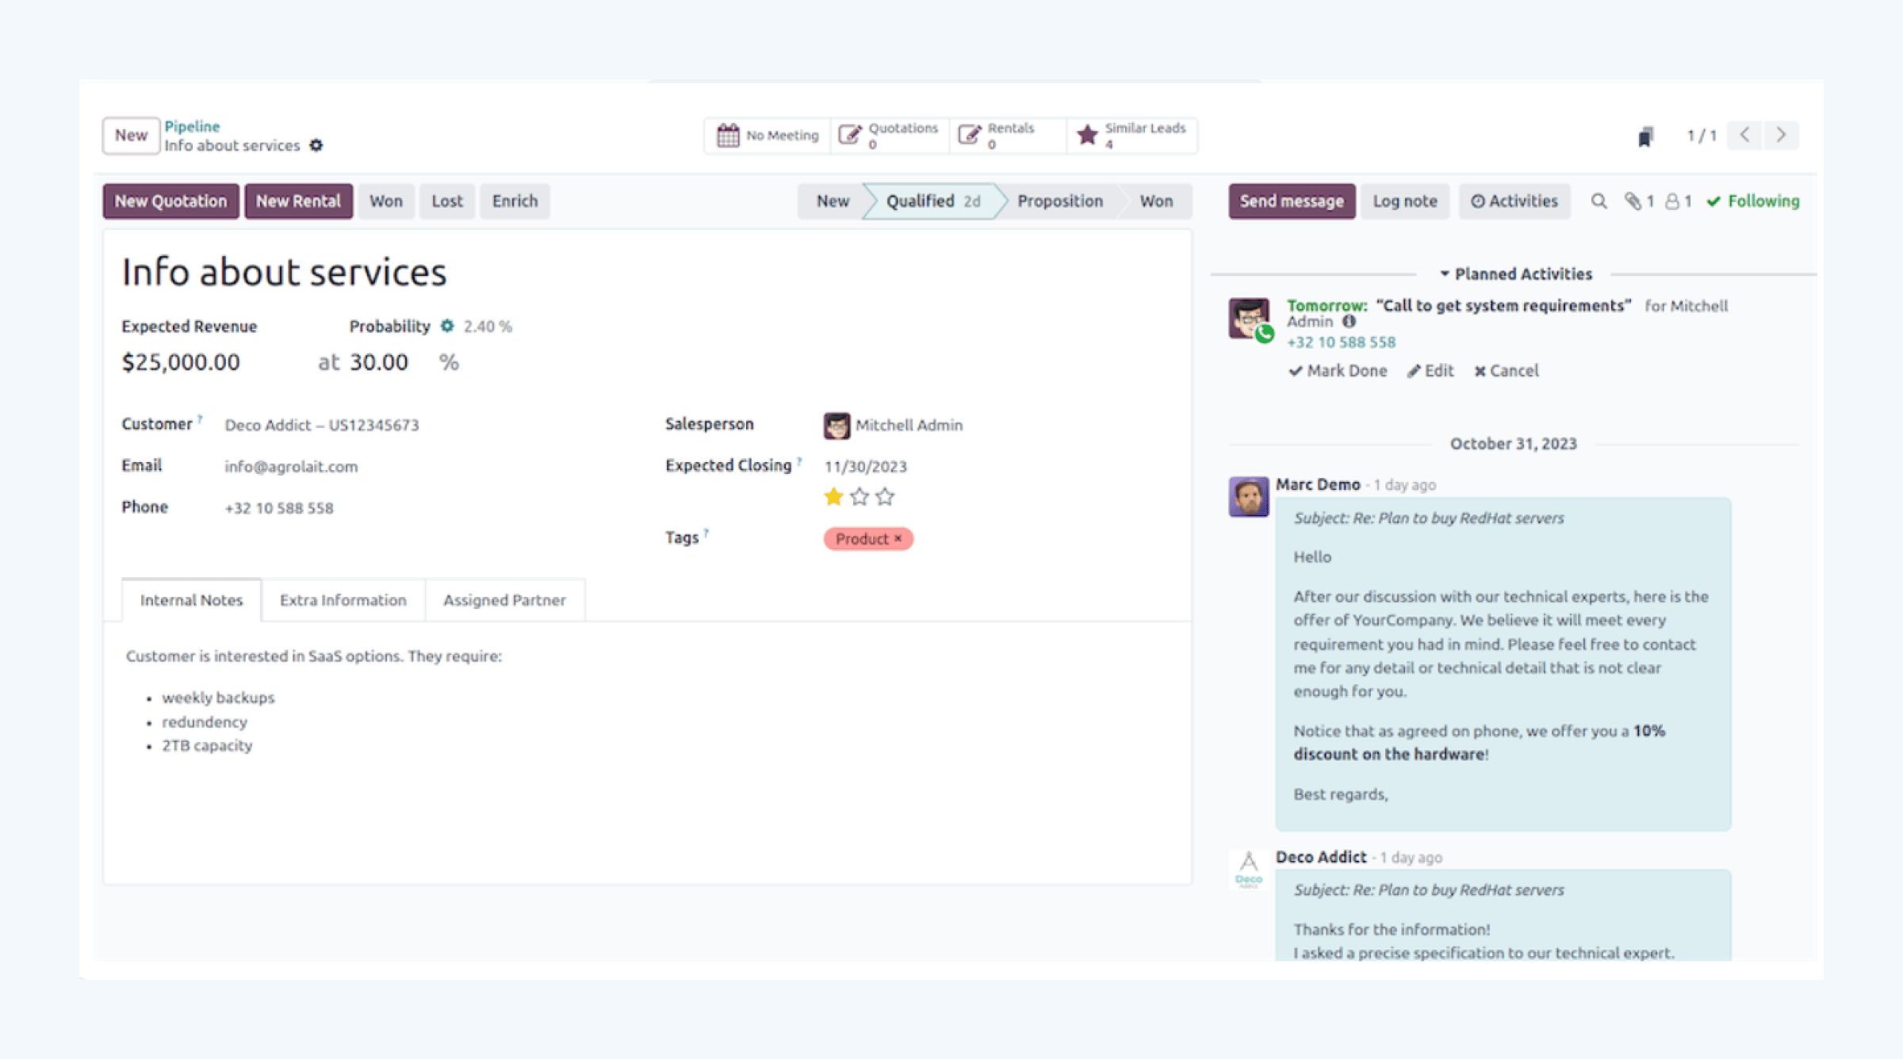Click the Probability gear icon

point(447,326)
